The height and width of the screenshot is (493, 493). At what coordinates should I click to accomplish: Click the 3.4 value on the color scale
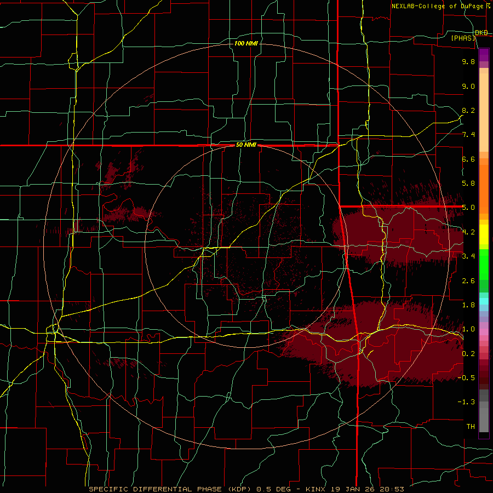pyautogui.click(x=468, y=256)
